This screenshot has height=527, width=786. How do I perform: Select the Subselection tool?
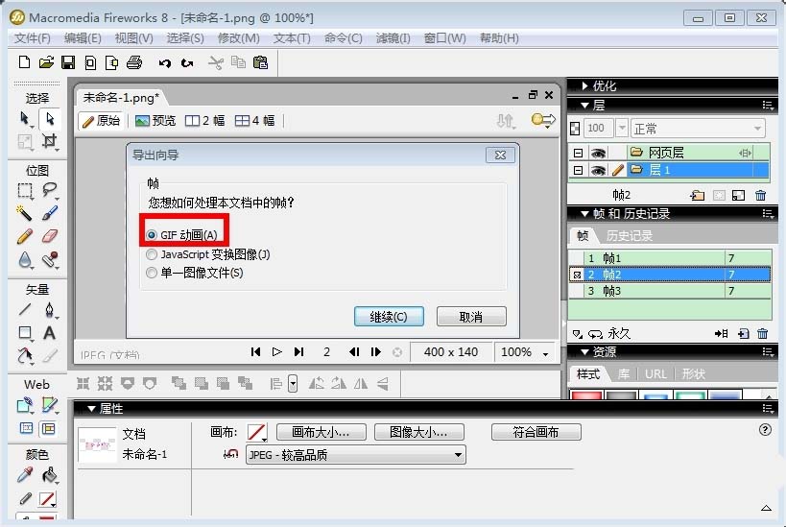point(50,119)
